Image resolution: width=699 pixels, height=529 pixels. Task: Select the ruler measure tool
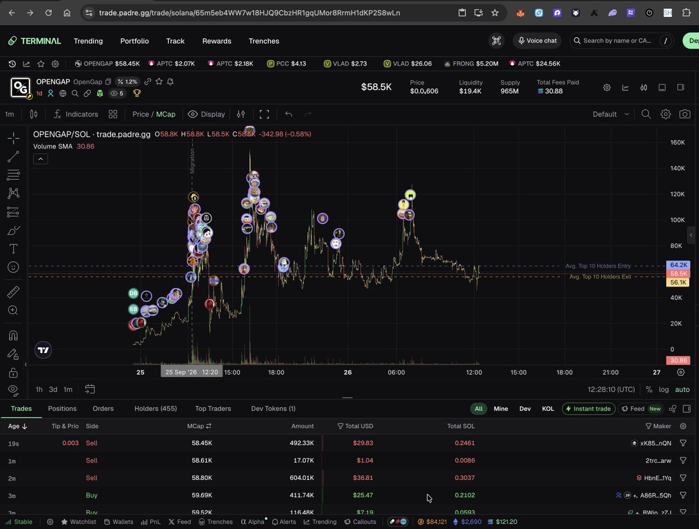pyautogui.click(x=13, y=292)
